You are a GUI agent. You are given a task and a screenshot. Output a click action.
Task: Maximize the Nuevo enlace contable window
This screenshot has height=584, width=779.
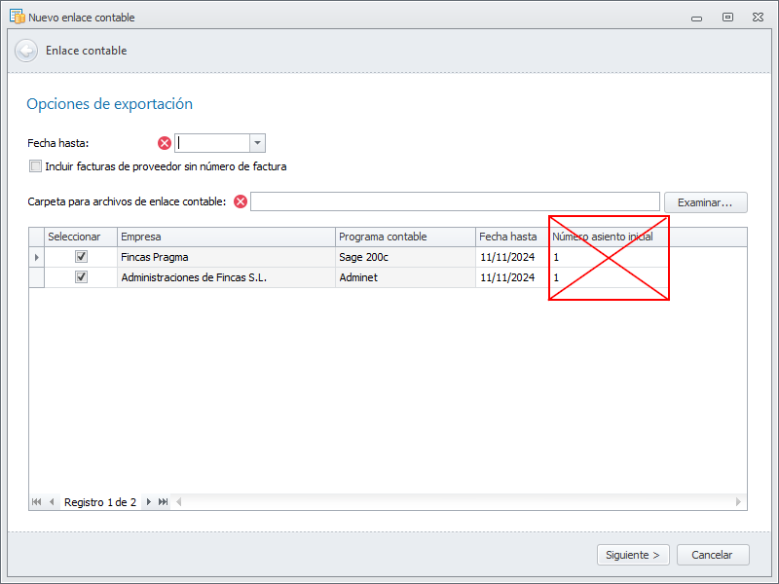point(727,18)
